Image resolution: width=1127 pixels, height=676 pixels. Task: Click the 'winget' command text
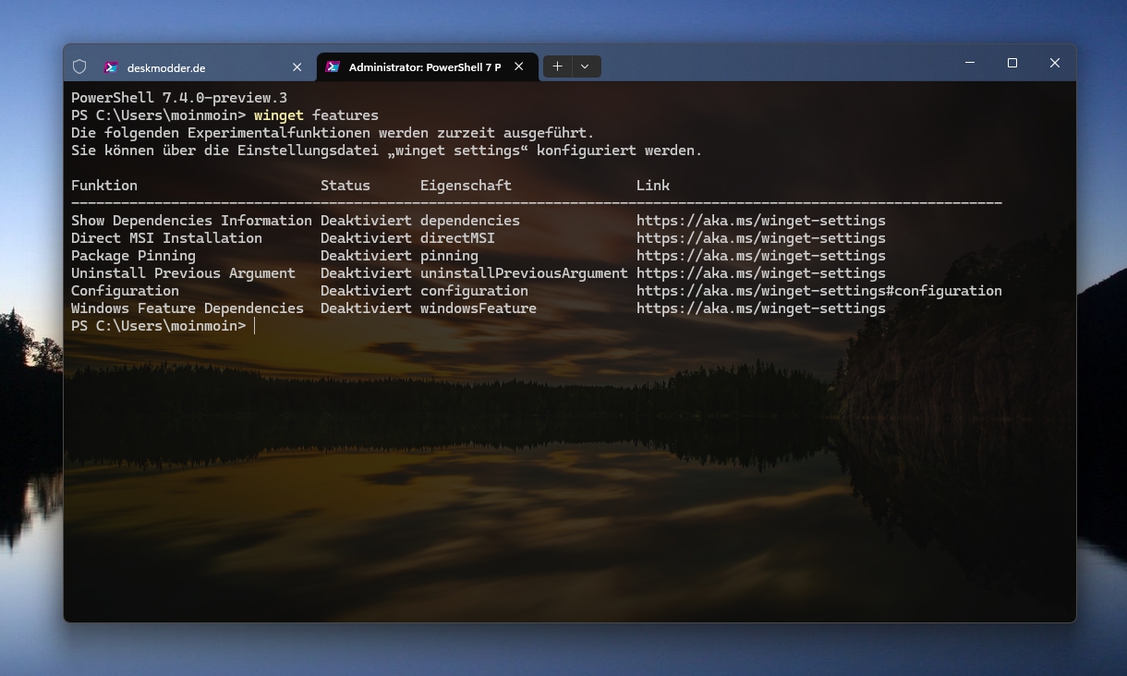[279, 115]
